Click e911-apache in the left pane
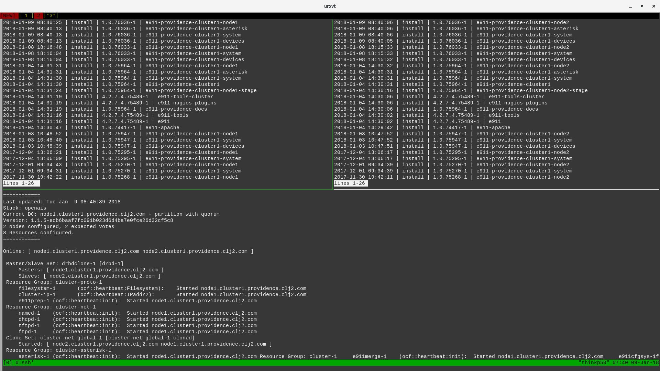This screenshot has height=371, width=660. click(x=162, y=128)
